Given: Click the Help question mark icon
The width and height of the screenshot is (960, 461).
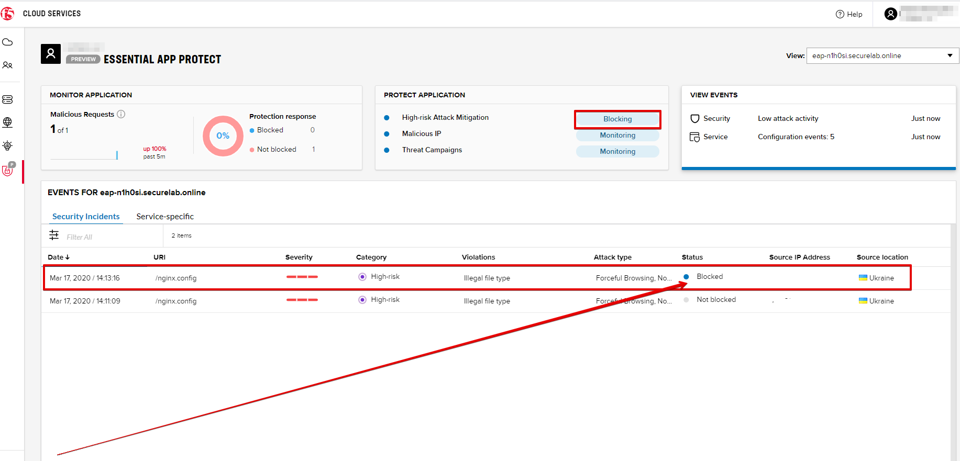Looking at the screenshot, I should (840, 14).
